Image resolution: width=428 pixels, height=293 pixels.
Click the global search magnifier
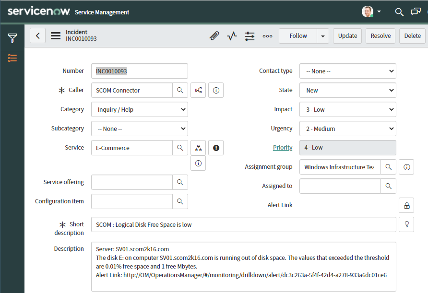(399, 12)
